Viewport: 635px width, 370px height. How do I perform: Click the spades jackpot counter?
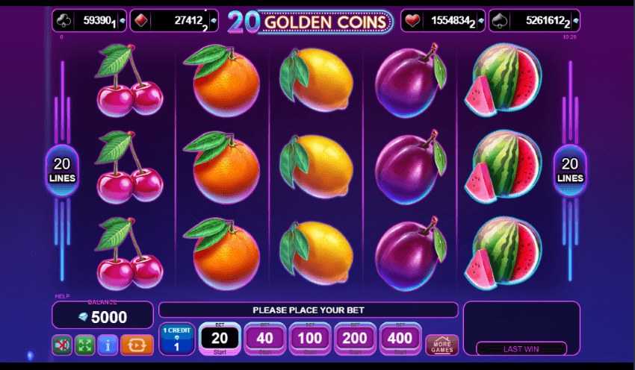(535, 21)
